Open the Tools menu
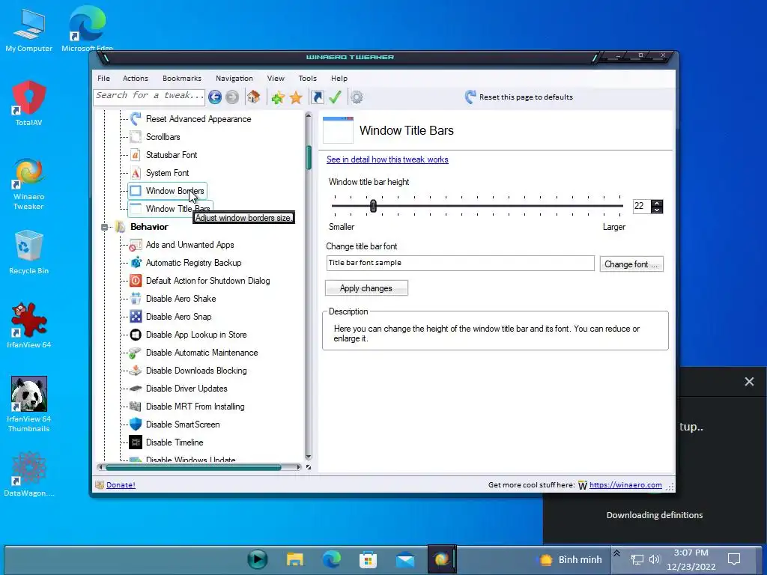The image size is (767, 575). (x=308, y=78)
